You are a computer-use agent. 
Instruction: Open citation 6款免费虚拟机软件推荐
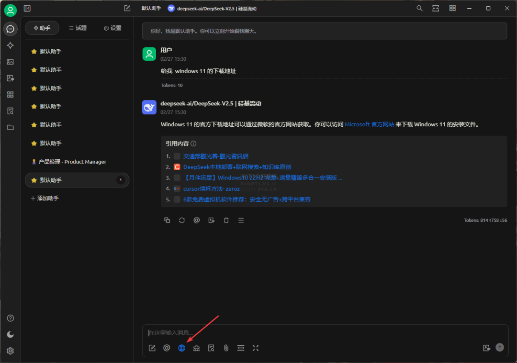tap(247, 199)
